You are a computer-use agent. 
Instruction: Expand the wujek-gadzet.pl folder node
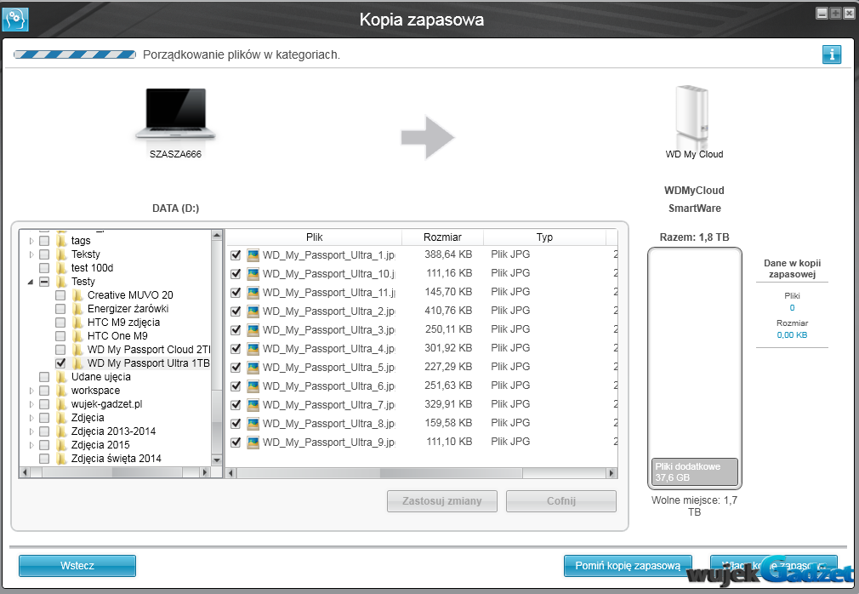(31, 404)
